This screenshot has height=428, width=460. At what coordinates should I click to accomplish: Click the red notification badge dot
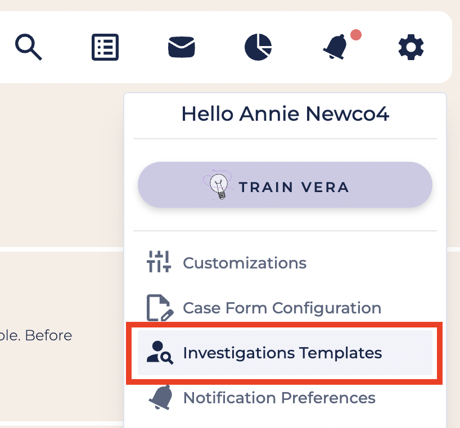click(x=356, y=35)
